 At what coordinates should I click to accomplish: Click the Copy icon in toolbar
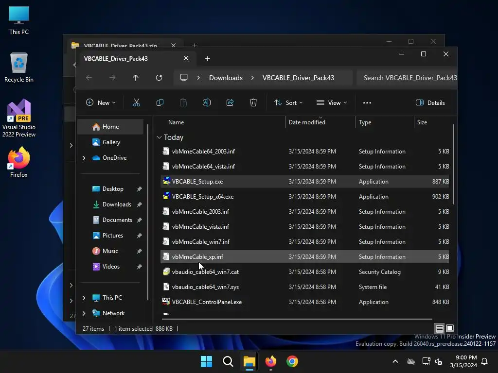tap(160, 102)
